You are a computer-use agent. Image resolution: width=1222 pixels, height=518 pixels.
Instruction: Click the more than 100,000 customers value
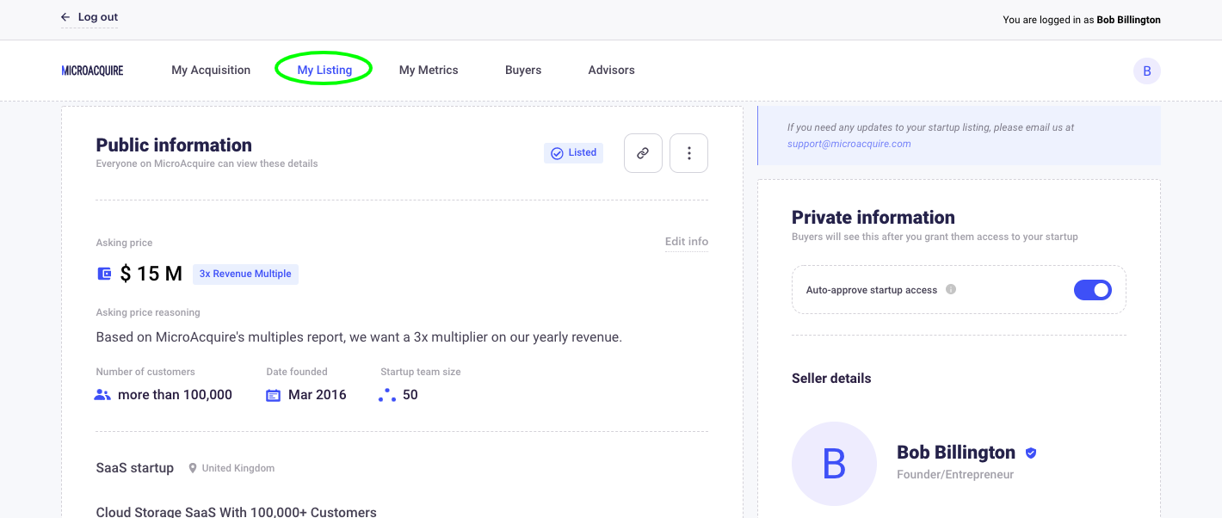click(x=176, y=395)
